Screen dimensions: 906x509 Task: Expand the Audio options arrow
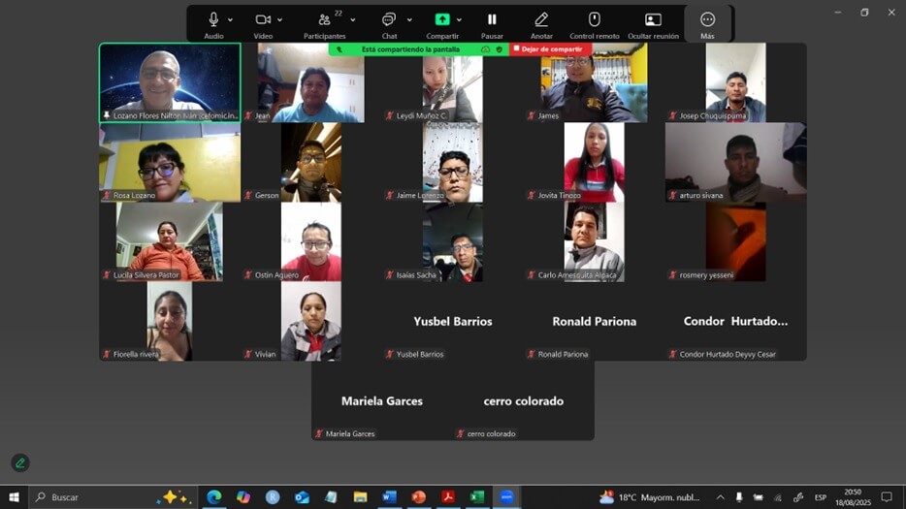tap(230, 19)
